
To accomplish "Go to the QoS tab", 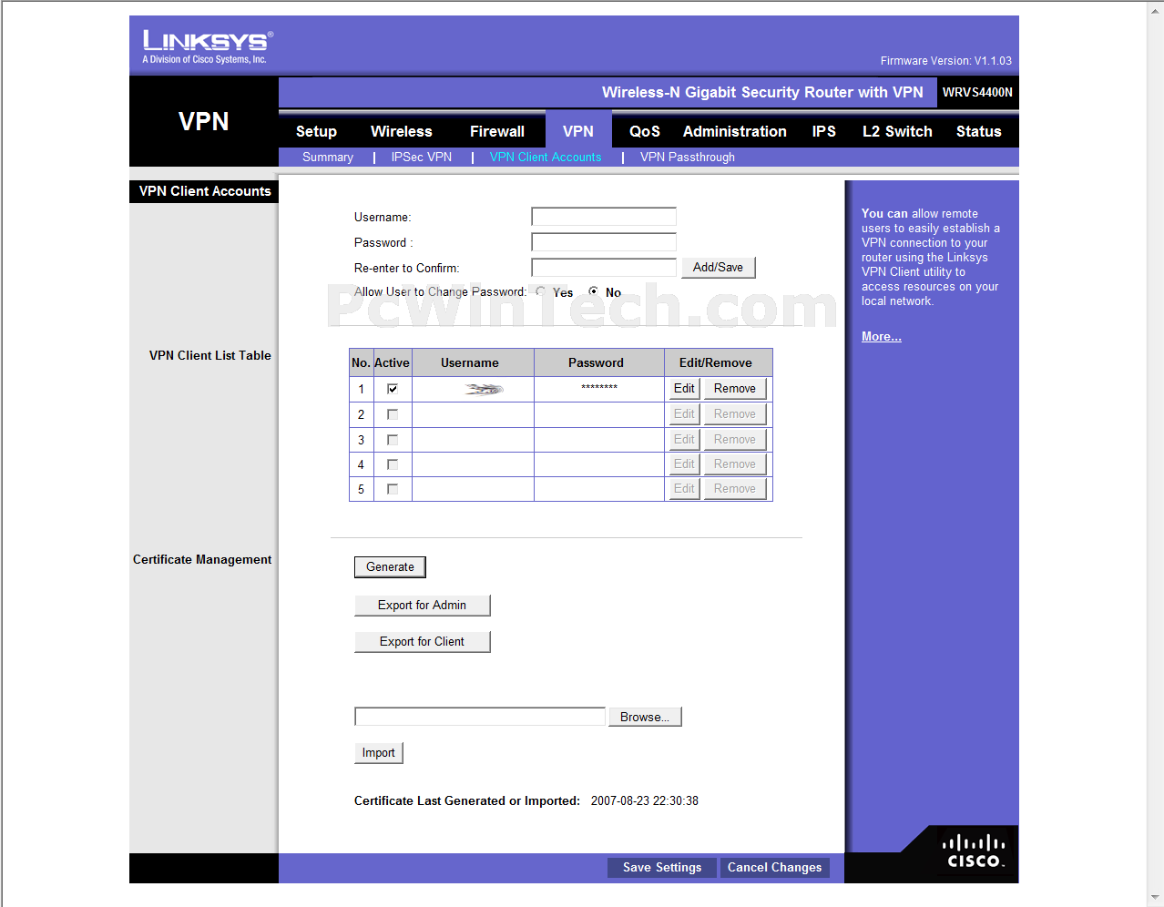I will coord(645,131).
